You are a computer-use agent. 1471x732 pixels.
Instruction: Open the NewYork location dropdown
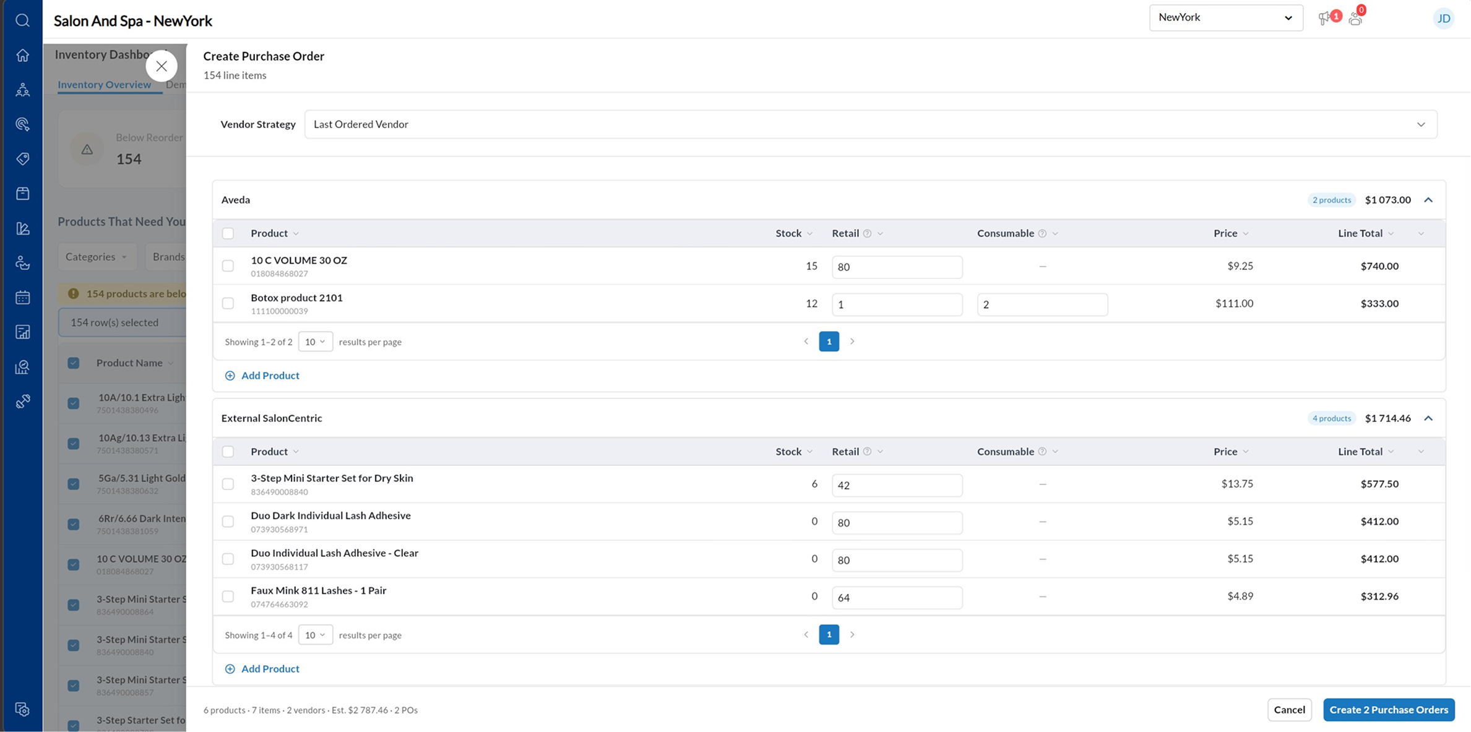(x=1225, y=17)
